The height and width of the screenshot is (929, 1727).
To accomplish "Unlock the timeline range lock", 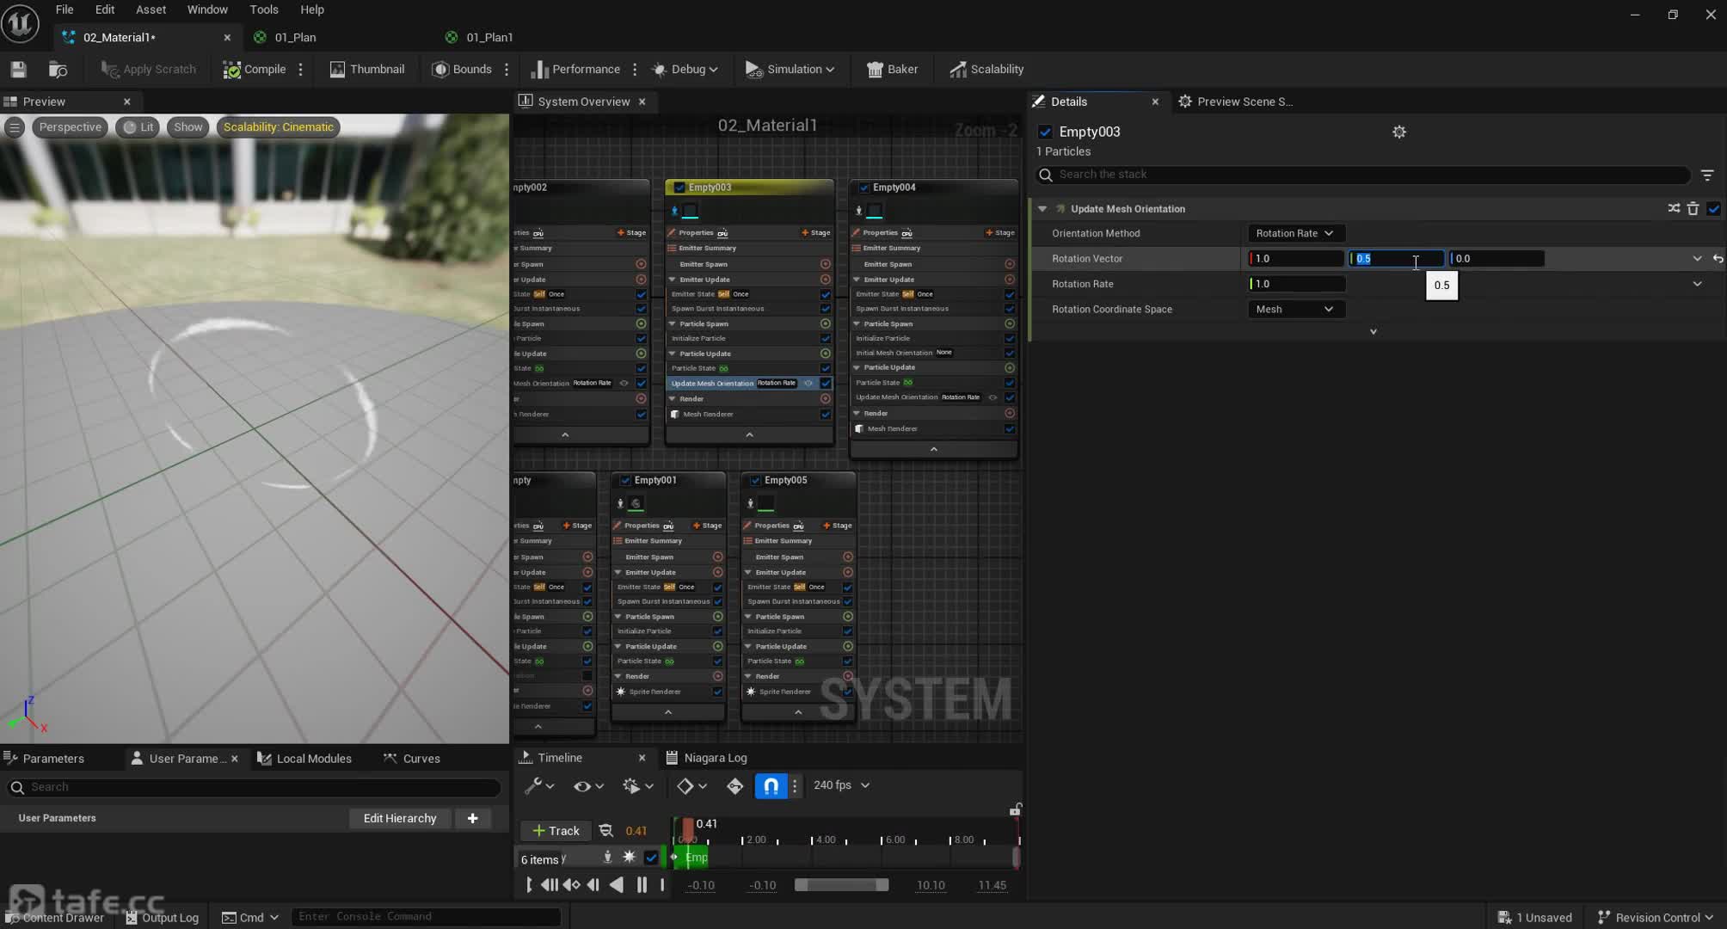I will [x=1015, y=809].
